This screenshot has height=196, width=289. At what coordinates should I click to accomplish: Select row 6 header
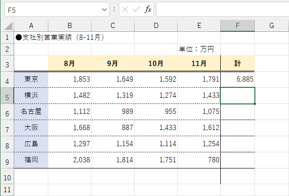click(7, 112)
